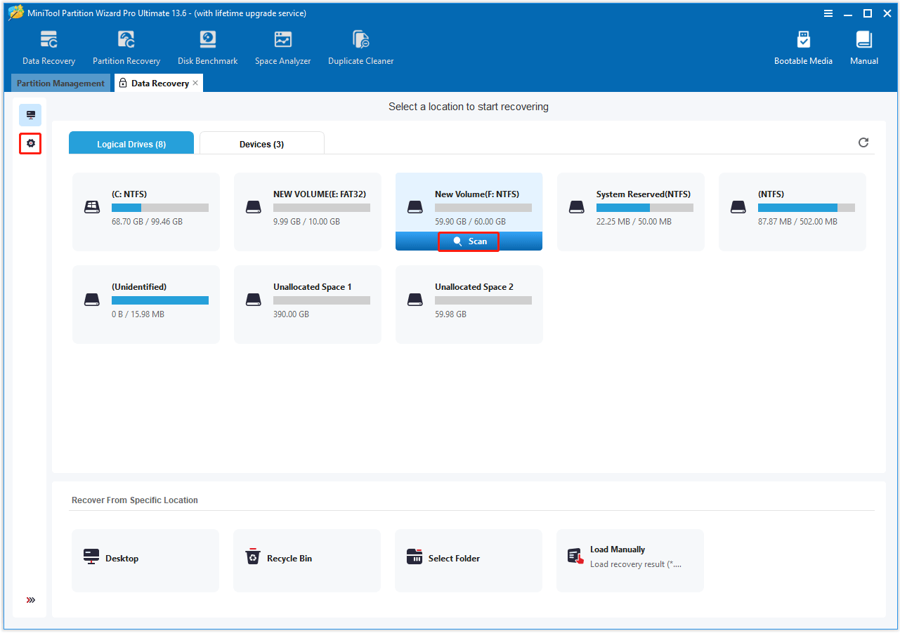Select the drive view icon atop the sidebar
This screenshot has height=633, width=900.
(x=30, y=114)
